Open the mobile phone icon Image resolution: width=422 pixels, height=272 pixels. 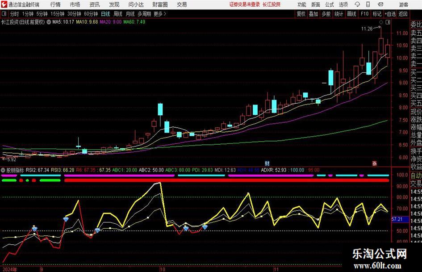point(368,4)
